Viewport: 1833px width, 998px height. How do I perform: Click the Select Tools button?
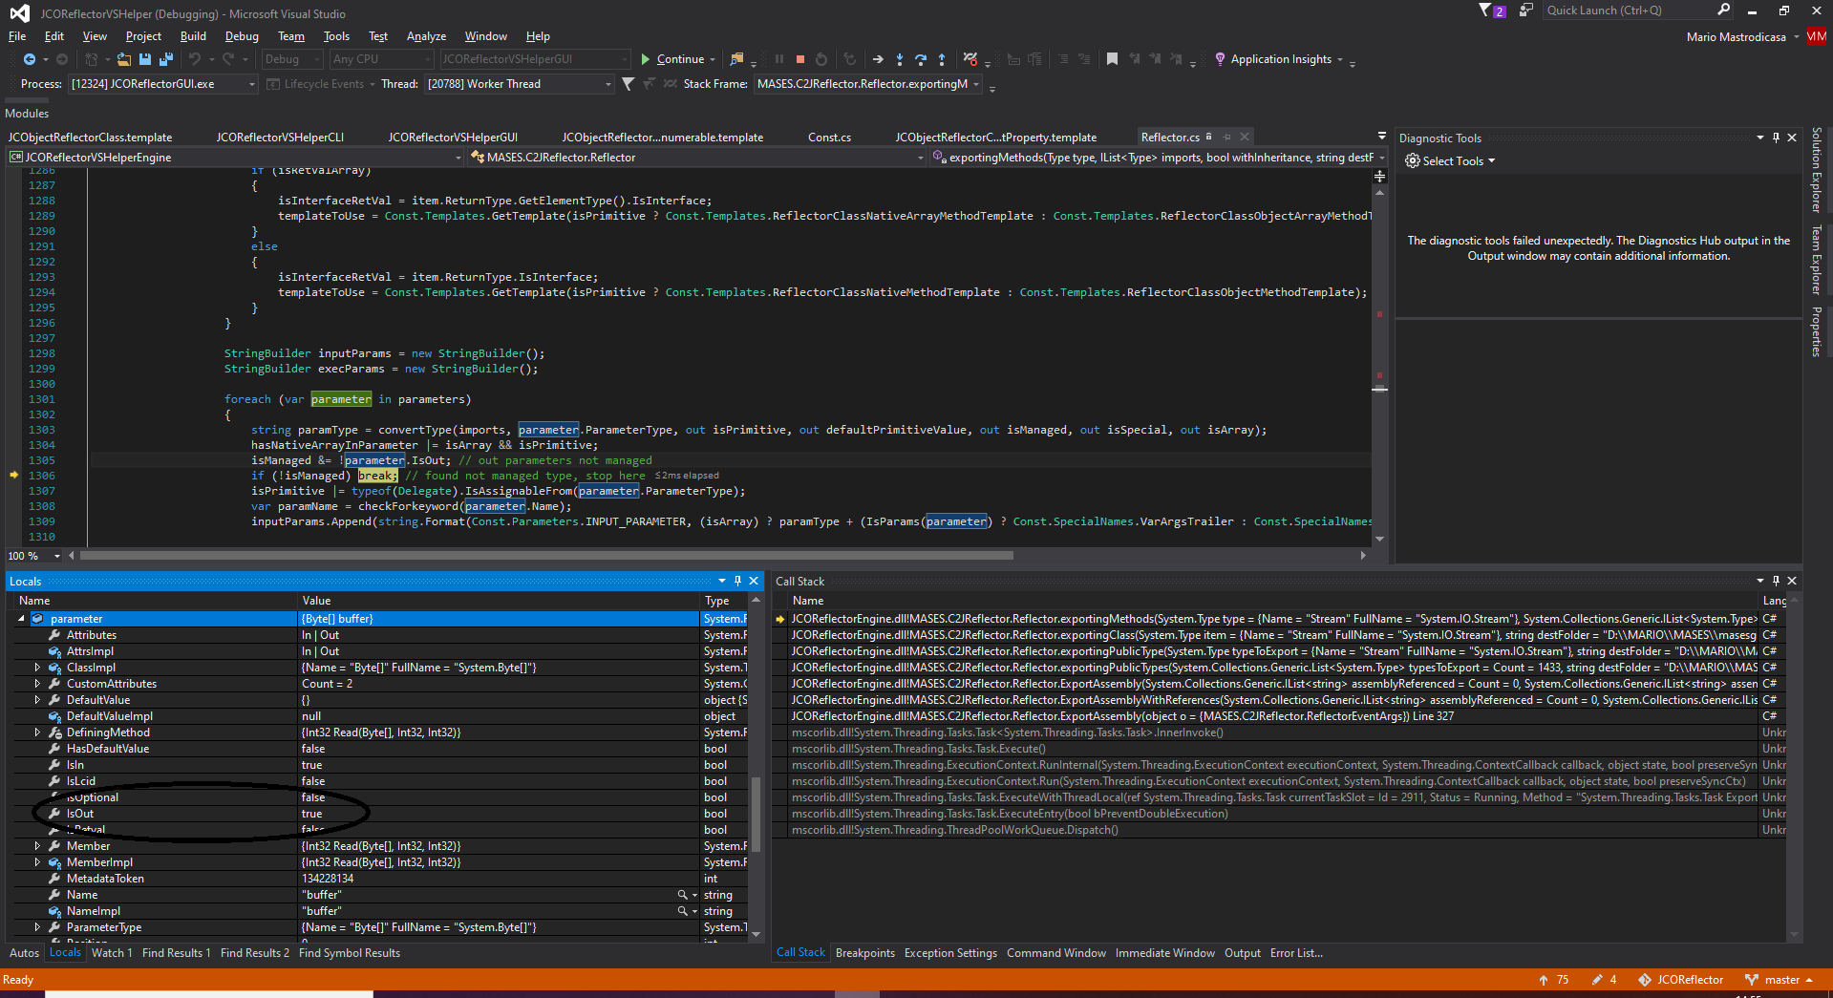pos(1449,160)
